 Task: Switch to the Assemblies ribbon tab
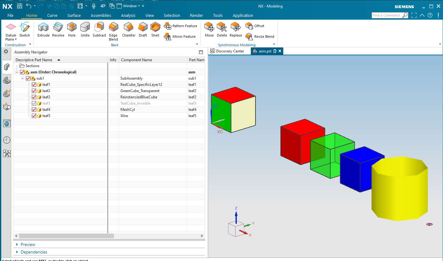(x=101, y=15)
